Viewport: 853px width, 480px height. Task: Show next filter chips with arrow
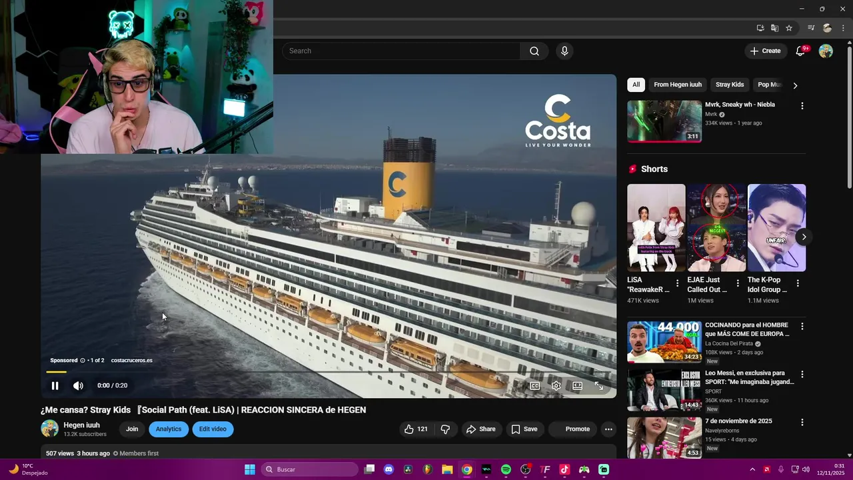click(x=795, y=85)
